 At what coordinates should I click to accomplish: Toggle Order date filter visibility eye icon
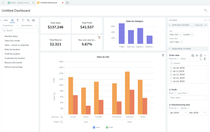[x=197, y=55]
